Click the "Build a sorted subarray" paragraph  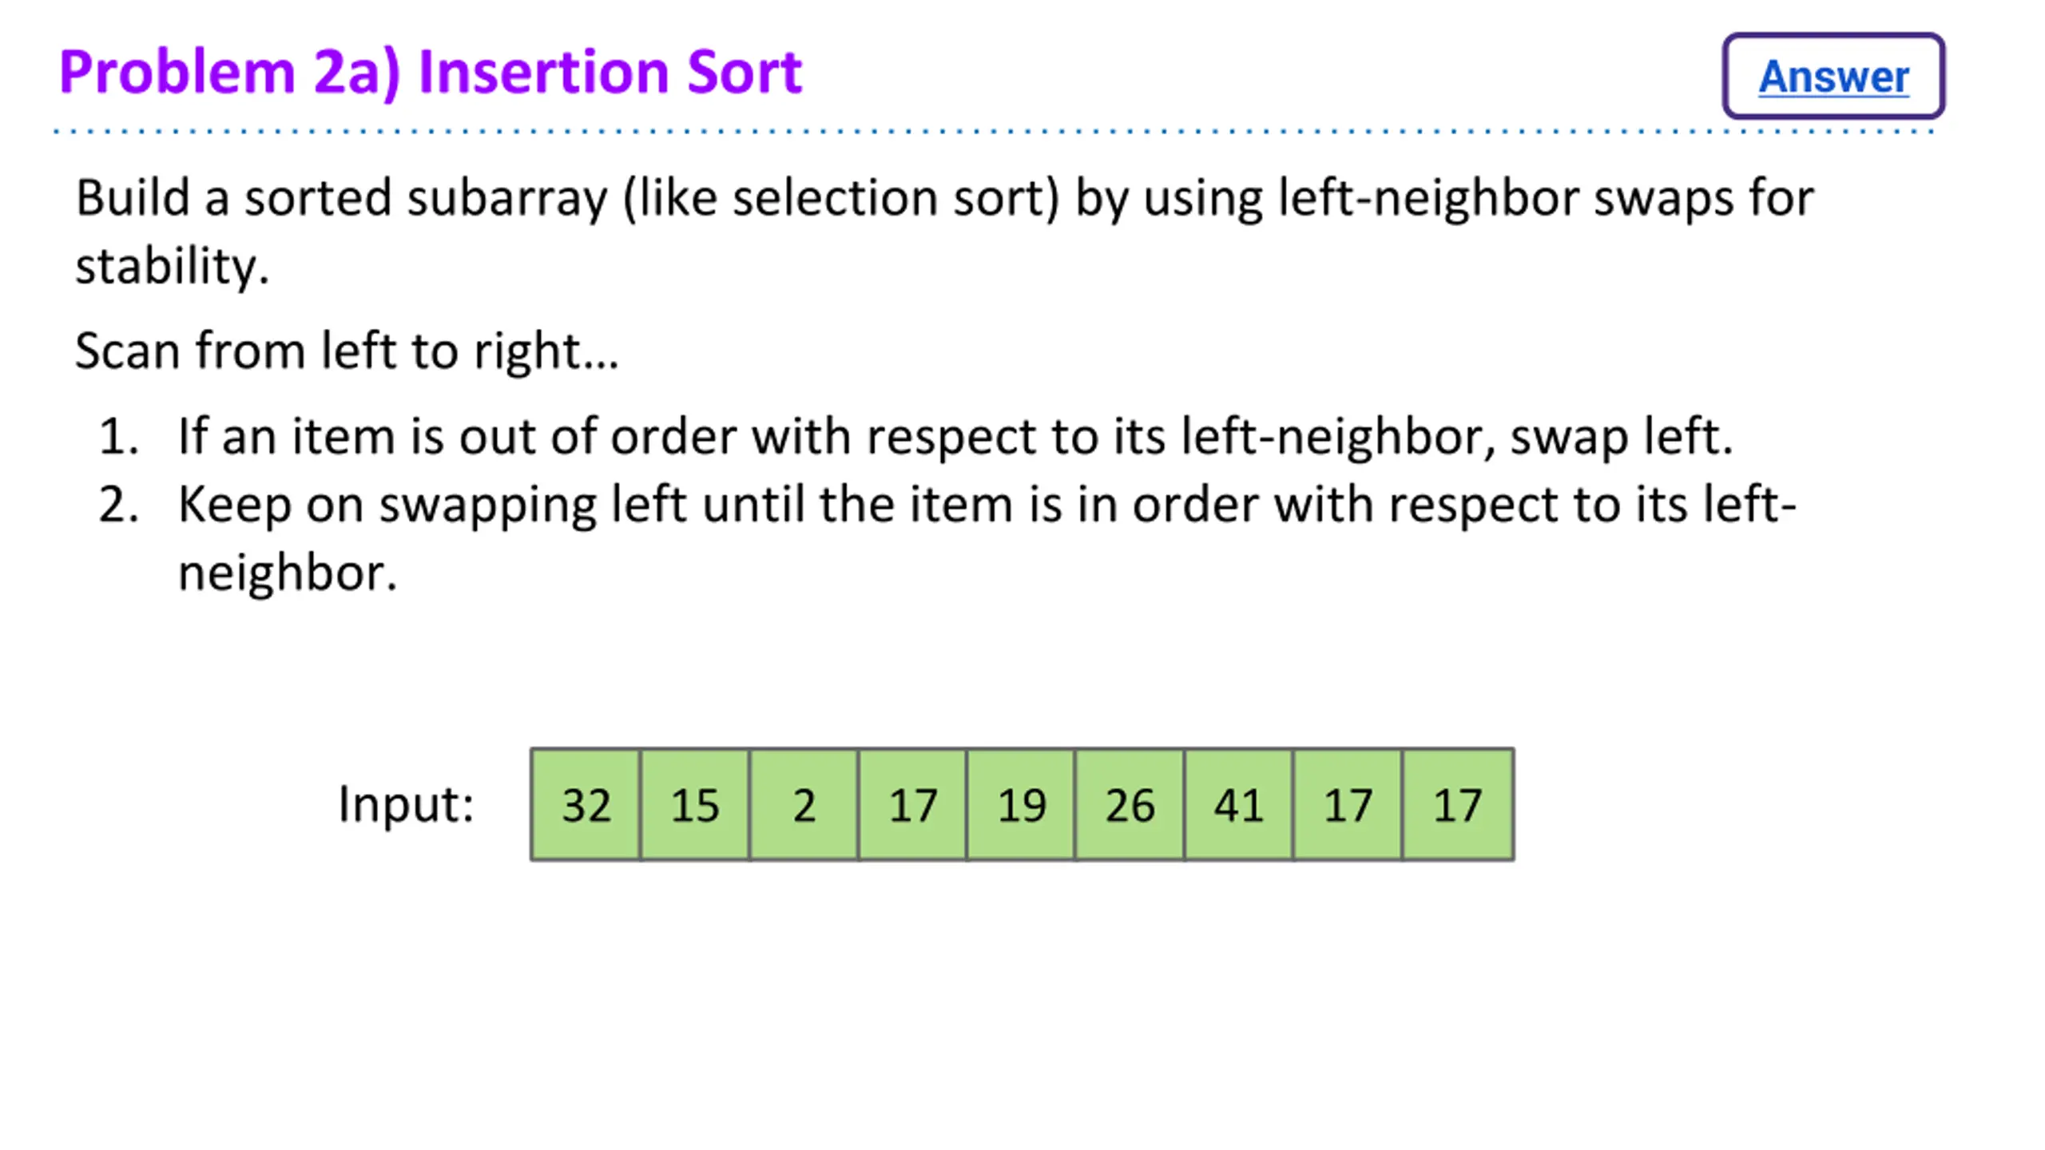[x=944, y=232]
